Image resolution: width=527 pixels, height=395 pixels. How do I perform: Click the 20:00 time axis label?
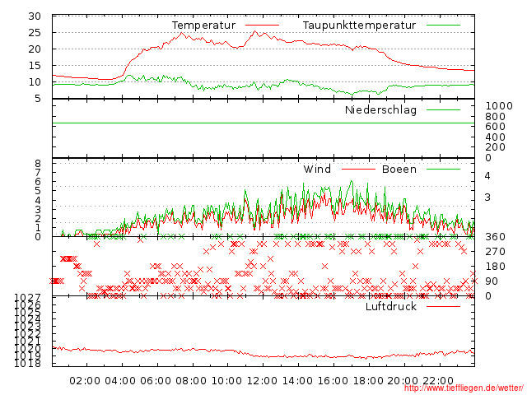click(x=403, y=381)
